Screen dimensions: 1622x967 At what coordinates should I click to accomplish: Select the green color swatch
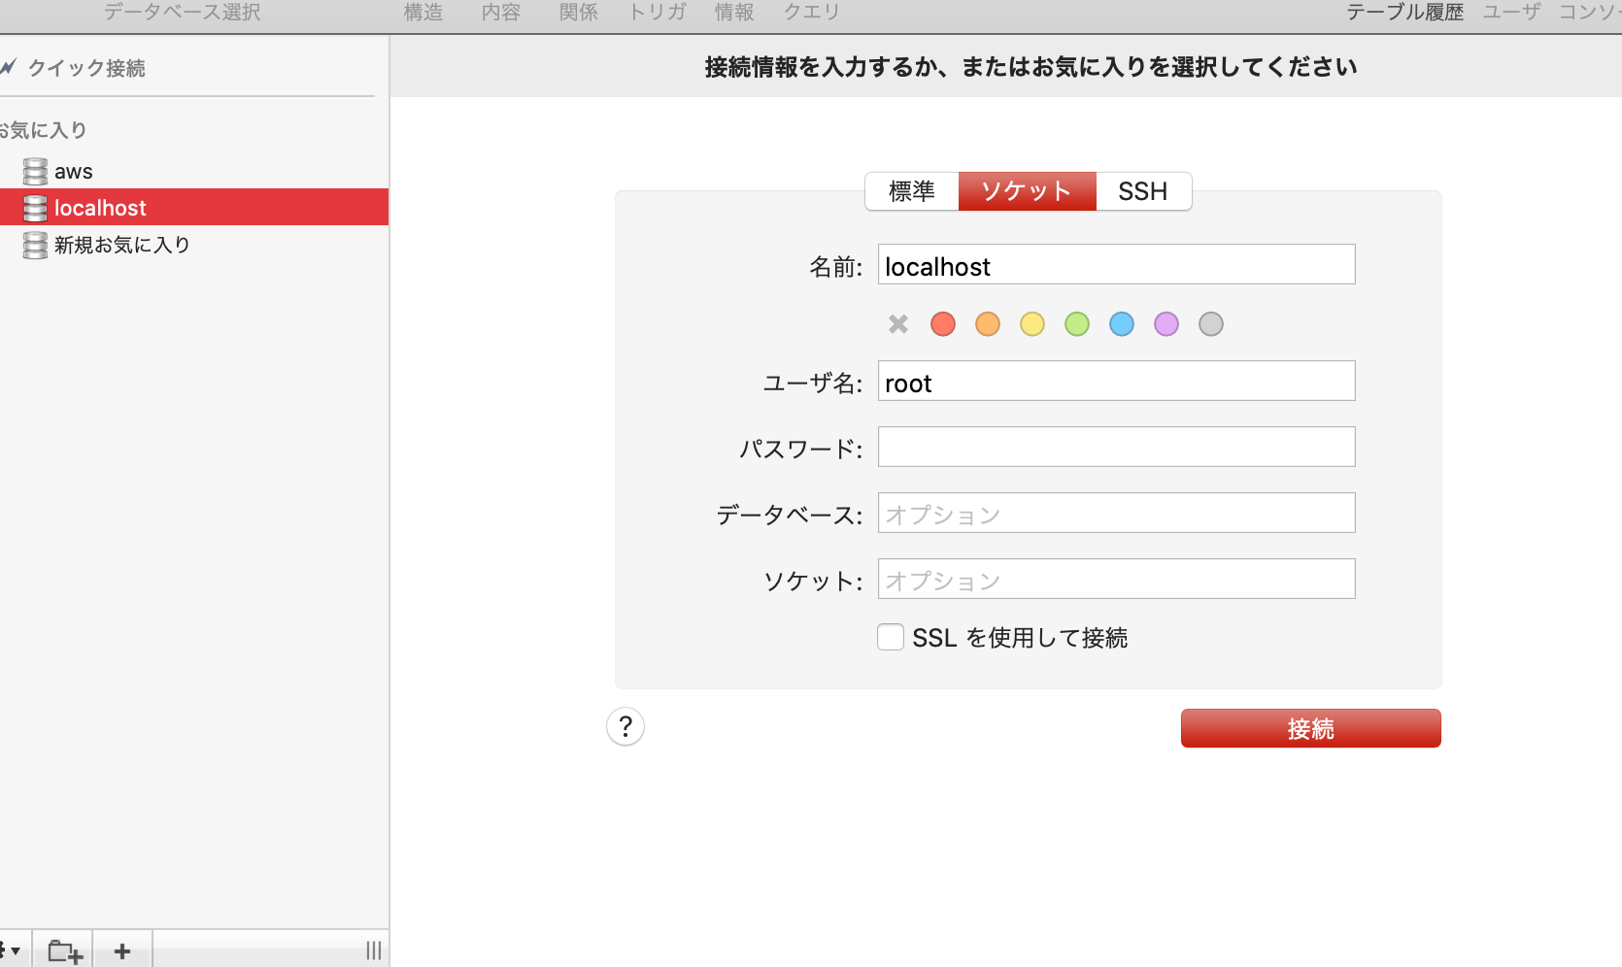point(1076,324)
